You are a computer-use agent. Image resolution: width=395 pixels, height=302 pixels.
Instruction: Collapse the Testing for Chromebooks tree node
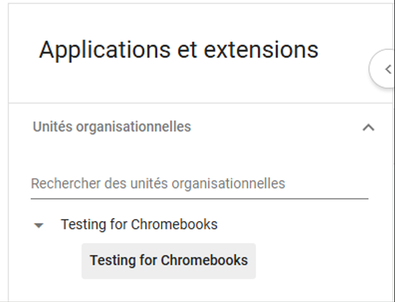pyautogui.click(x=39, y=225)
